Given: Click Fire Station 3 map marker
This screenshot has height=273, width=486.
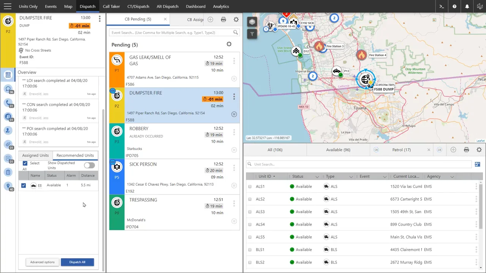Looking at the screenshot, I should 319,47.
